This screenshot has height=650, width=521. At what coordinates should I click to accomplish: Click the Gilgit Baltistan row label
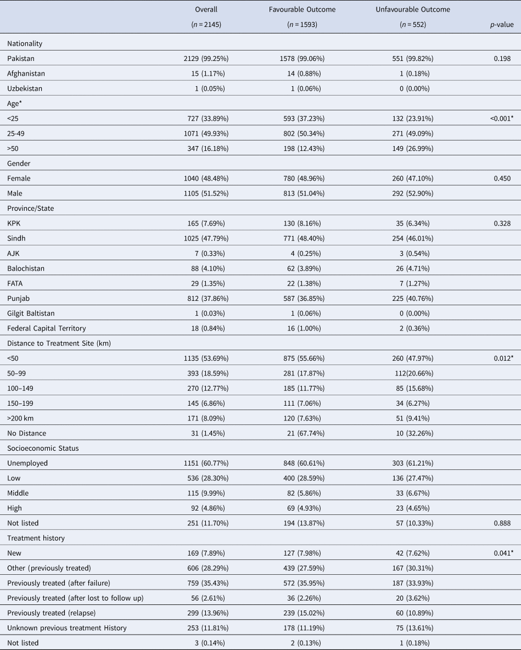pos(32,313)
